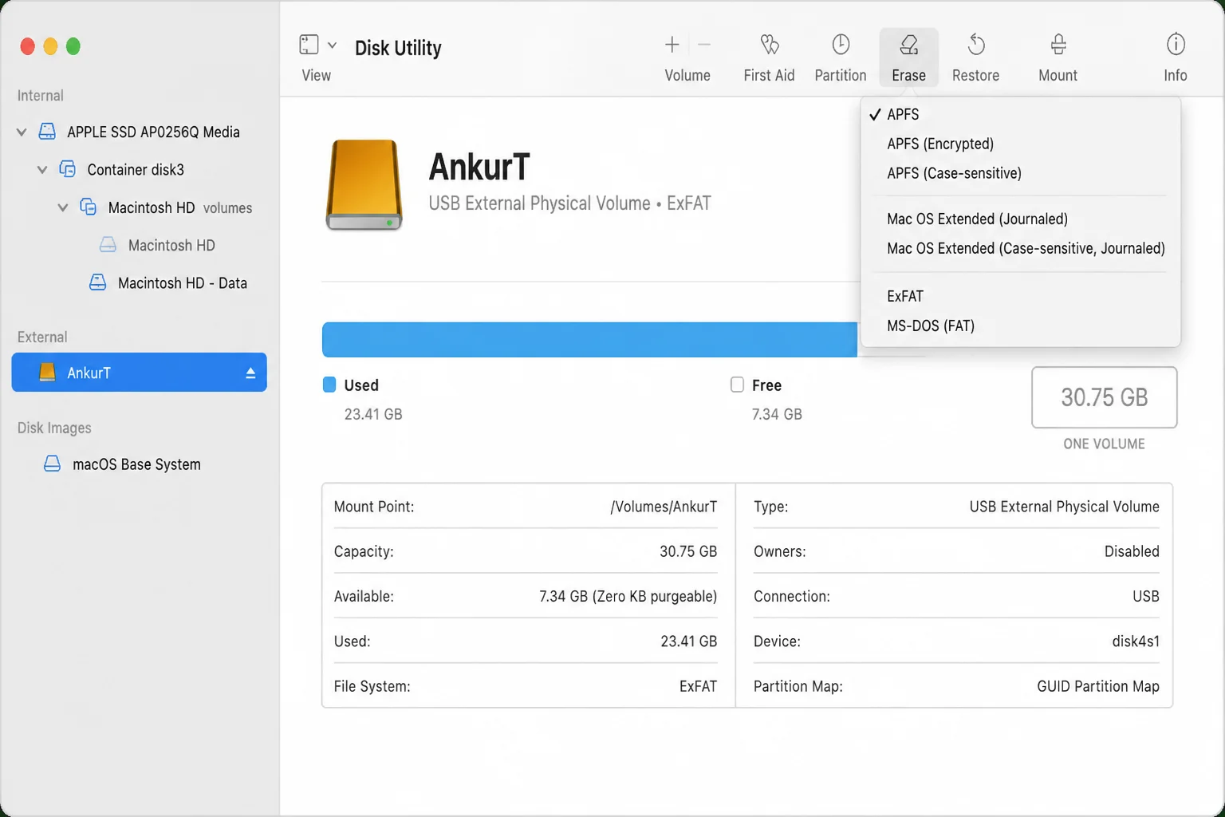Collapse APPLE SSD AP0256Q Media tree
The height and width of the screenshot is (817, 1225).
click(x=22, y=132)
